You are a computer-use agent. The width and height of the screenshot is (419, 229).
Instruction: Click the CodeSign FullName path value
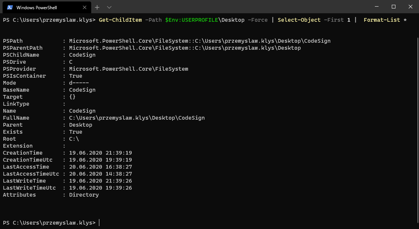click(136, 118)
